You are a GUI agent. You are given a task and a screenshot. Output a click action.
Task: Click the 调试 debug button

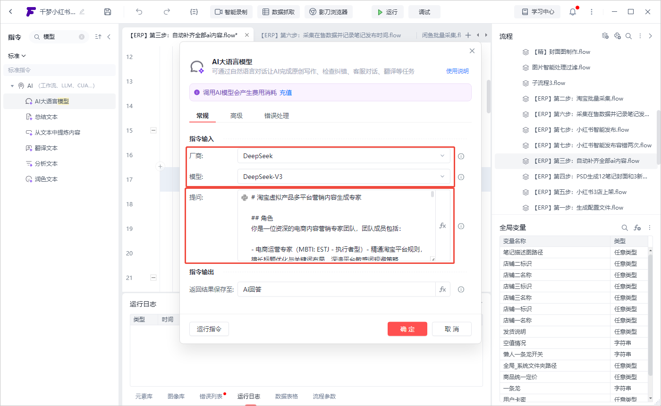[x=424, y=12]
